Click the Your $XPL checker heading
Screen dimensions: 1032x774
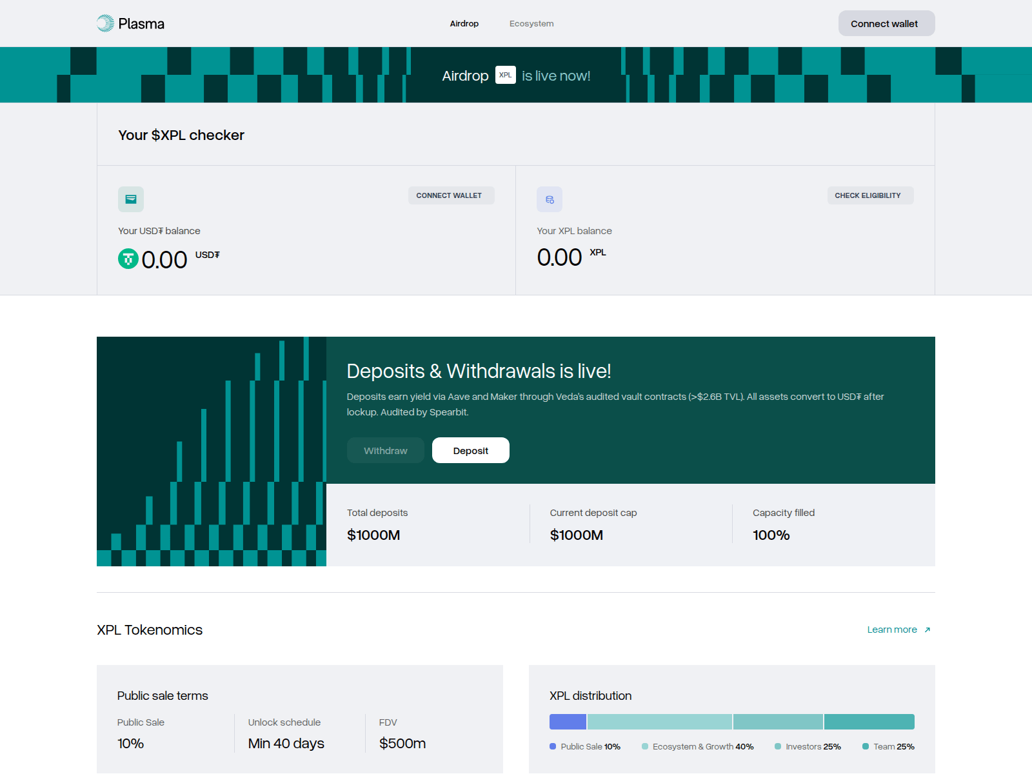point(181,135)
